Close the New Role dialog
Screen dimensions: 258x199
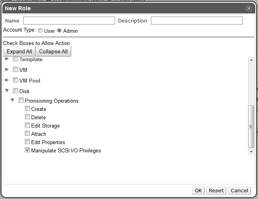[x=249, y=8]
